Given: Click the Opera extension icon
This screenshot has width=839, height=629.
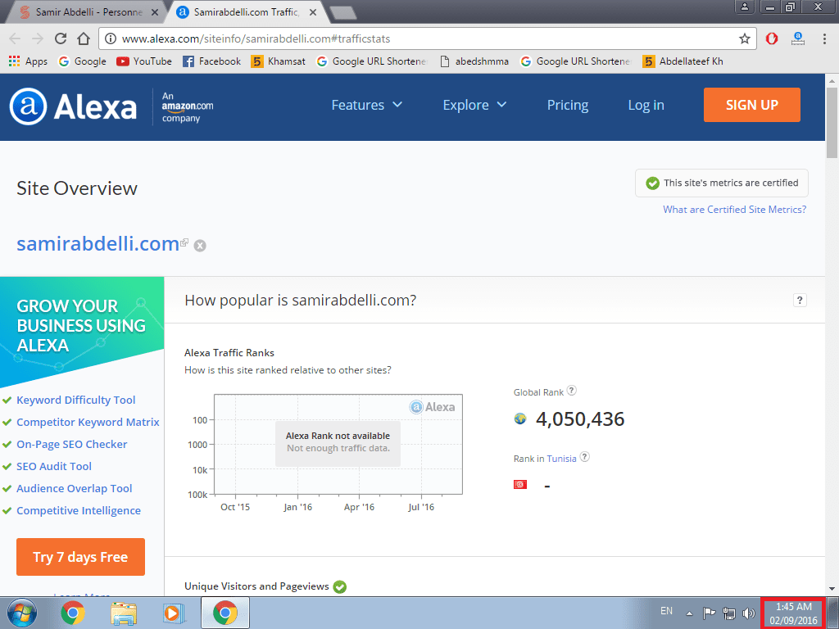Looking at the screenshot, I should tap(772, 38).
